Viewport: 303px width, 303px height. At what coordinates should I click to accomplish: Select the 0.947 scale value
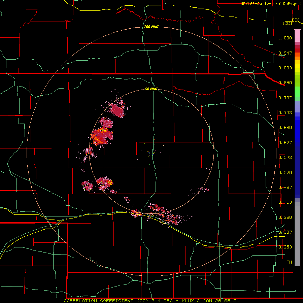click(x=285, y=53)
